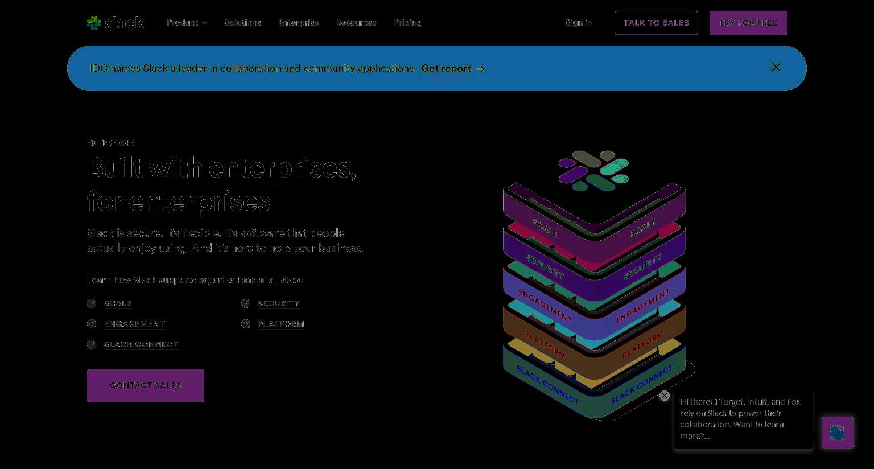Open the Engagement link
This screenshot has height=469, width=874.
coord(134,324)
